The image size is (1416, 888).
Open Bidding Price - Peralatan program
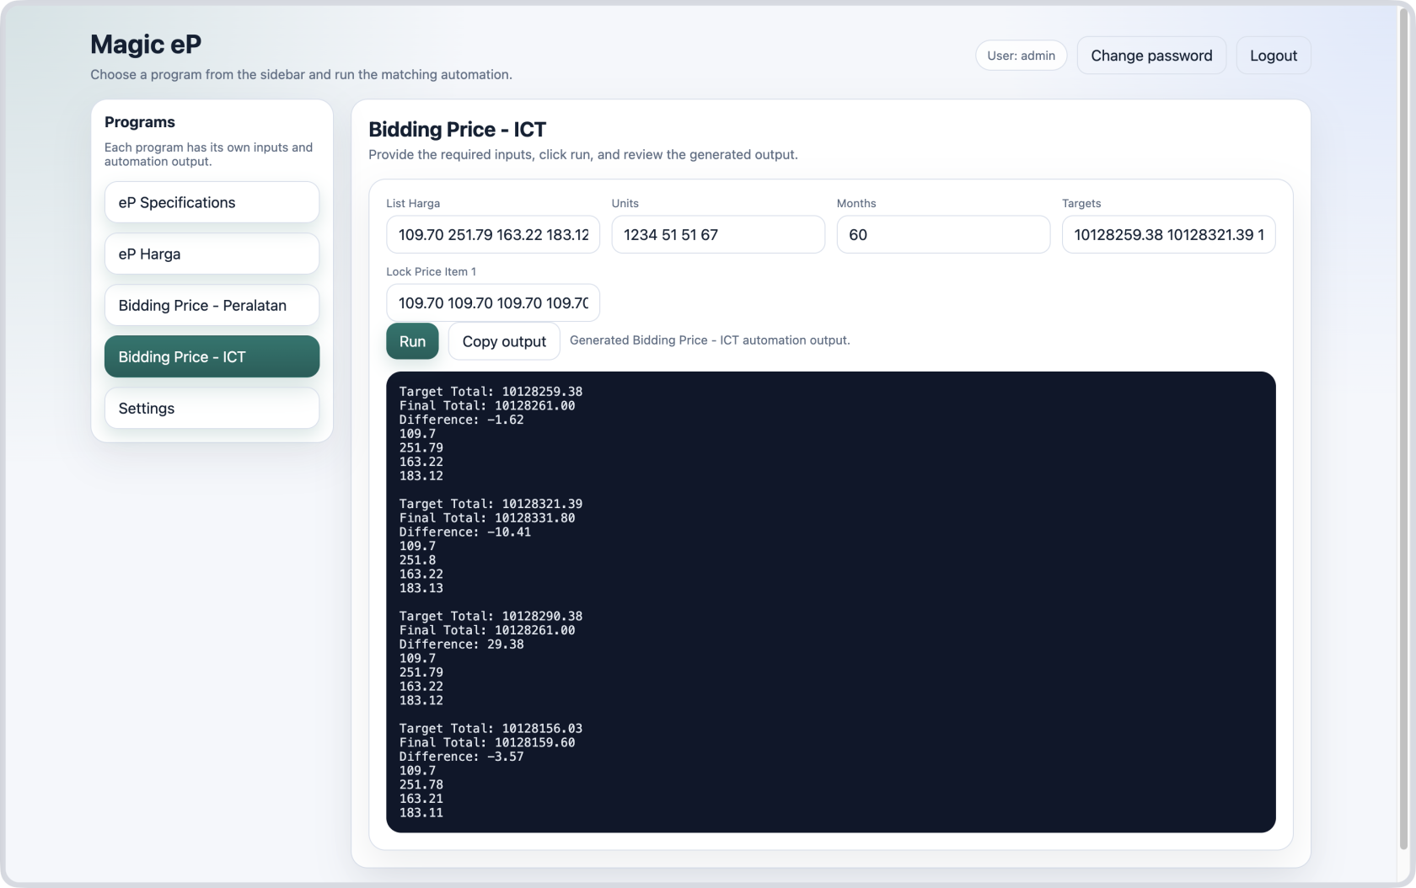click(x=212, y=305)
